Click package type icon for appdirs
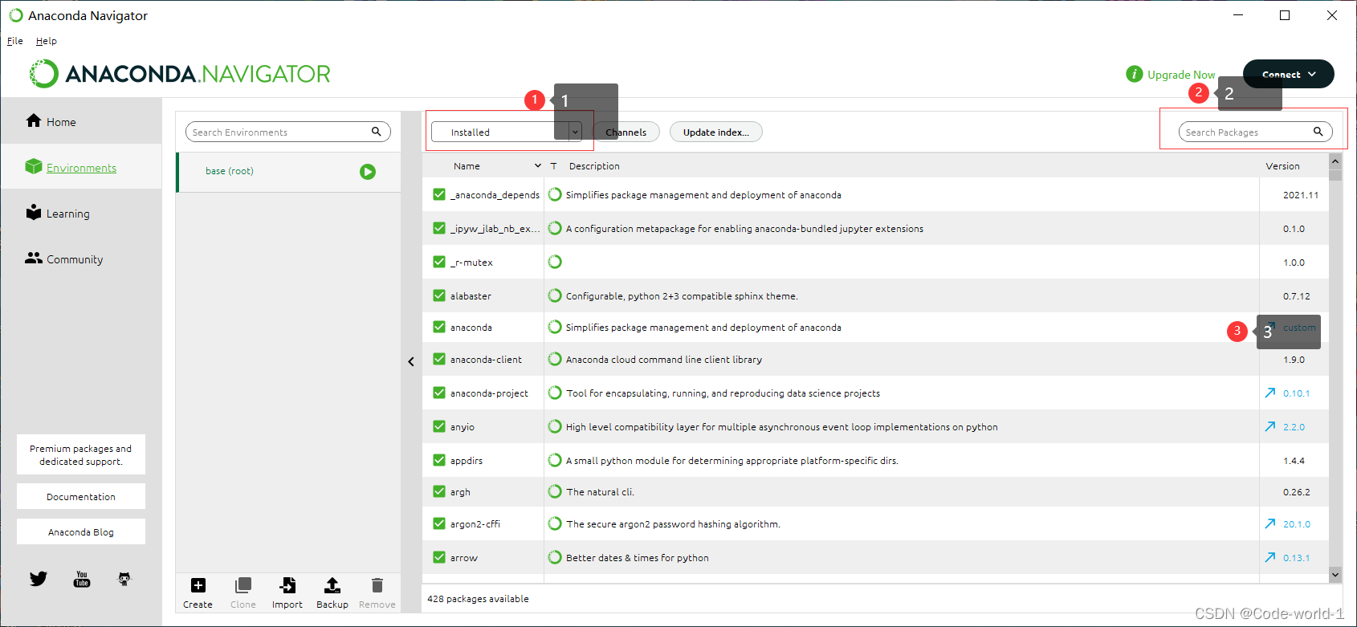Screen dimensions: 1357x627 click(x=555, y=460)
